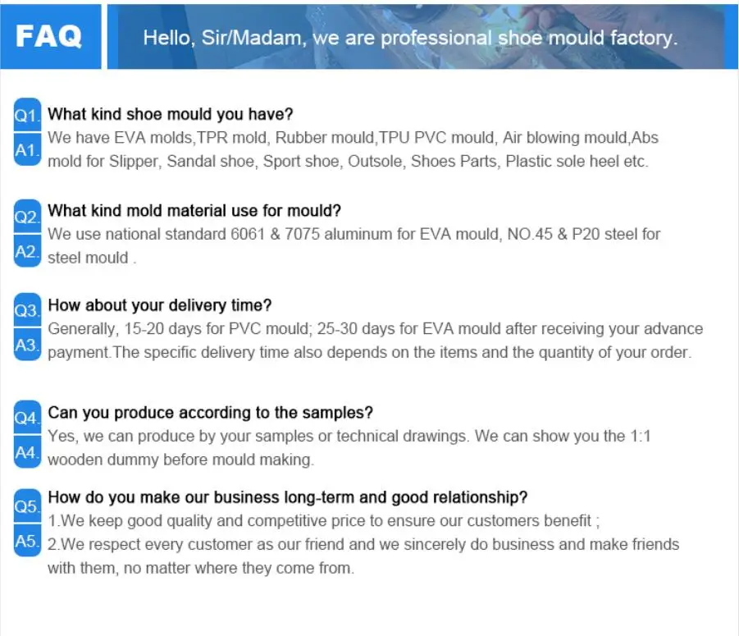Screen dimensions: 739x636
Task: Click the Q2 question badge
Action: click(27, 217)
